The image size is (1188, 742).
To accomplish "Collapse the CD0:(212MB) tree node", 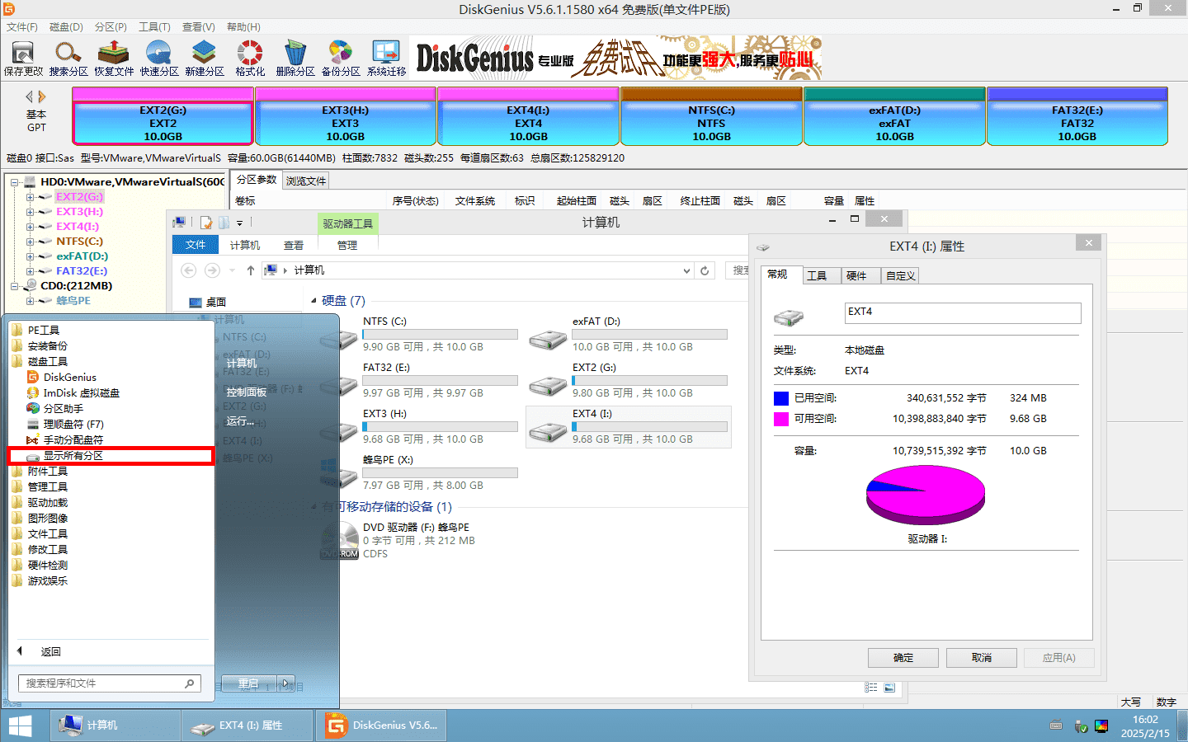I will (x=15, y=286).
